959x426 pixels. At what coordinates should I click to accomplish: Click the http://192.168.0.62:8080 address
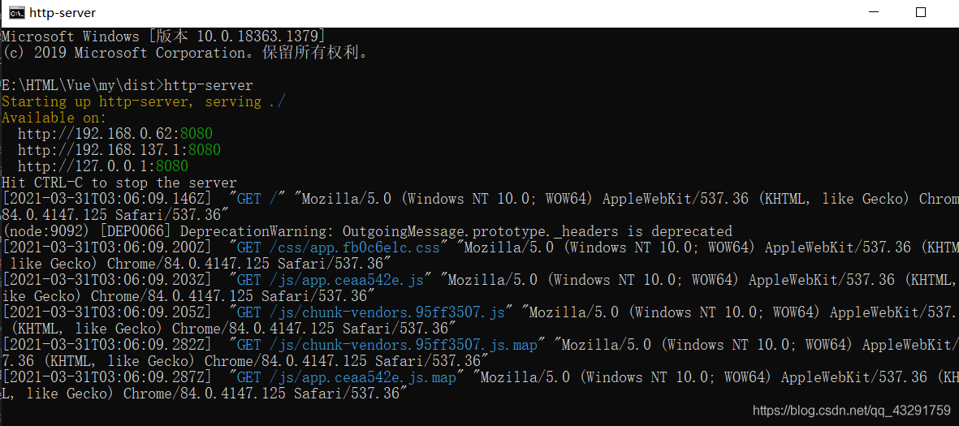[x=115, y=134]
